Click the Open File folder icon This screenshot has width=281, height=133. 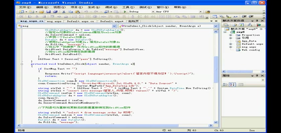pyautogui.click(x=41, y=12)
